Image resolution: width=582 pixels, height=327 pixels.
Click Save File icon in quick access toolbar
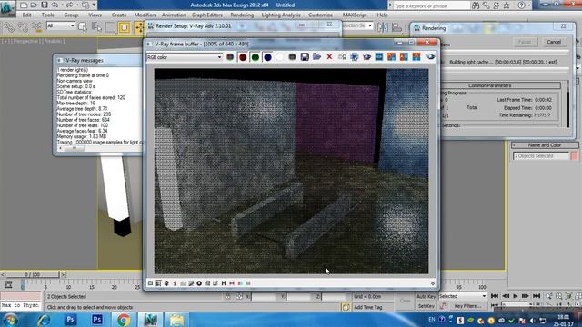[45, 5]
